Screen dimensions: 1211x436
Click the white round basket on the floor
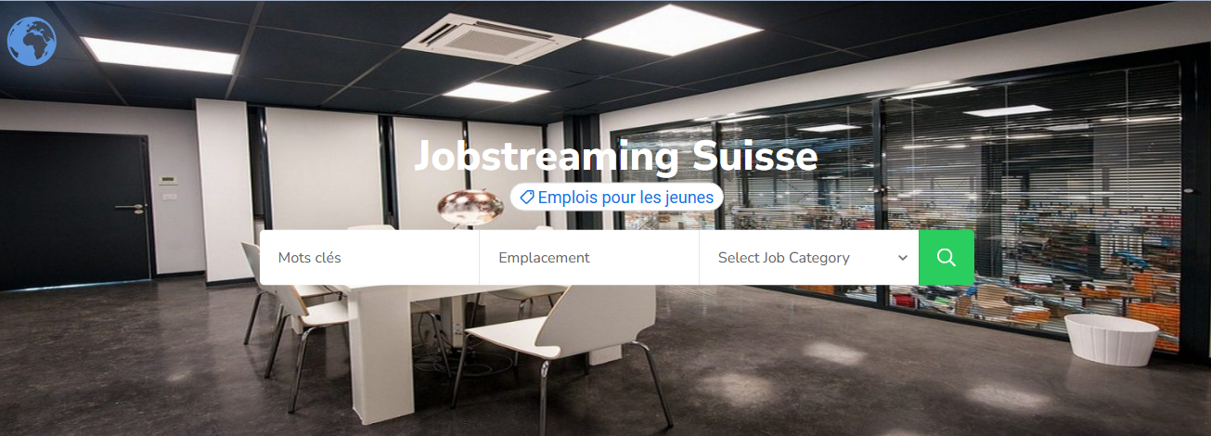coord(1111,339)
